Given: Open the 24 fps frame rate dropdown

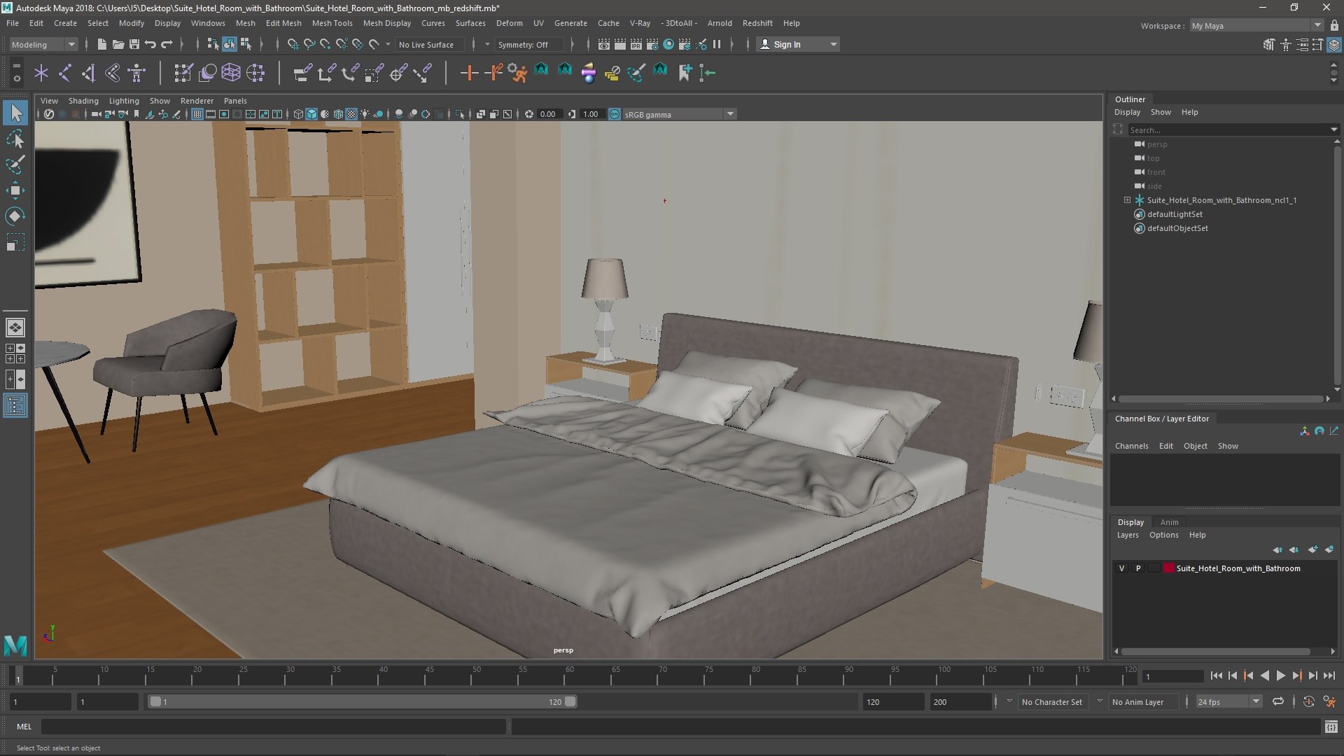Looking at the screenshot, I should [x=1228, y=701].
